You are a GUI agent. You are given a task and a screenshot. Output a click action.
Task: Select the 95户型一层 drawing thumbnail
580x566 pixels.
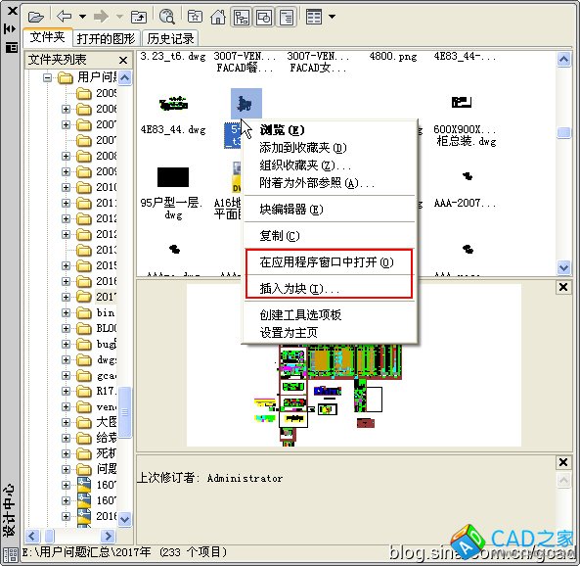tap(173, 176)
